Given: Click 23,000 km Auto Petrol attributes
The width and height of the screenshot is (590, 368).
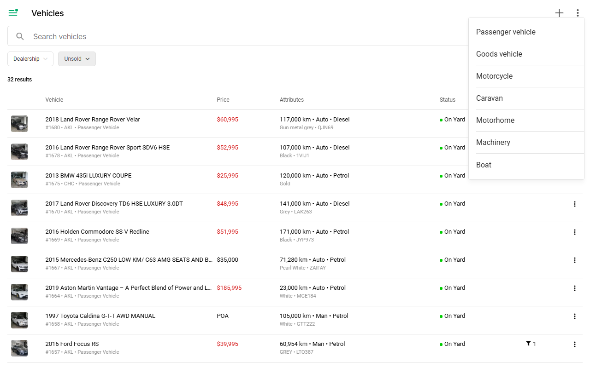Looking at the screenshot, I should (x=313, y=288).
